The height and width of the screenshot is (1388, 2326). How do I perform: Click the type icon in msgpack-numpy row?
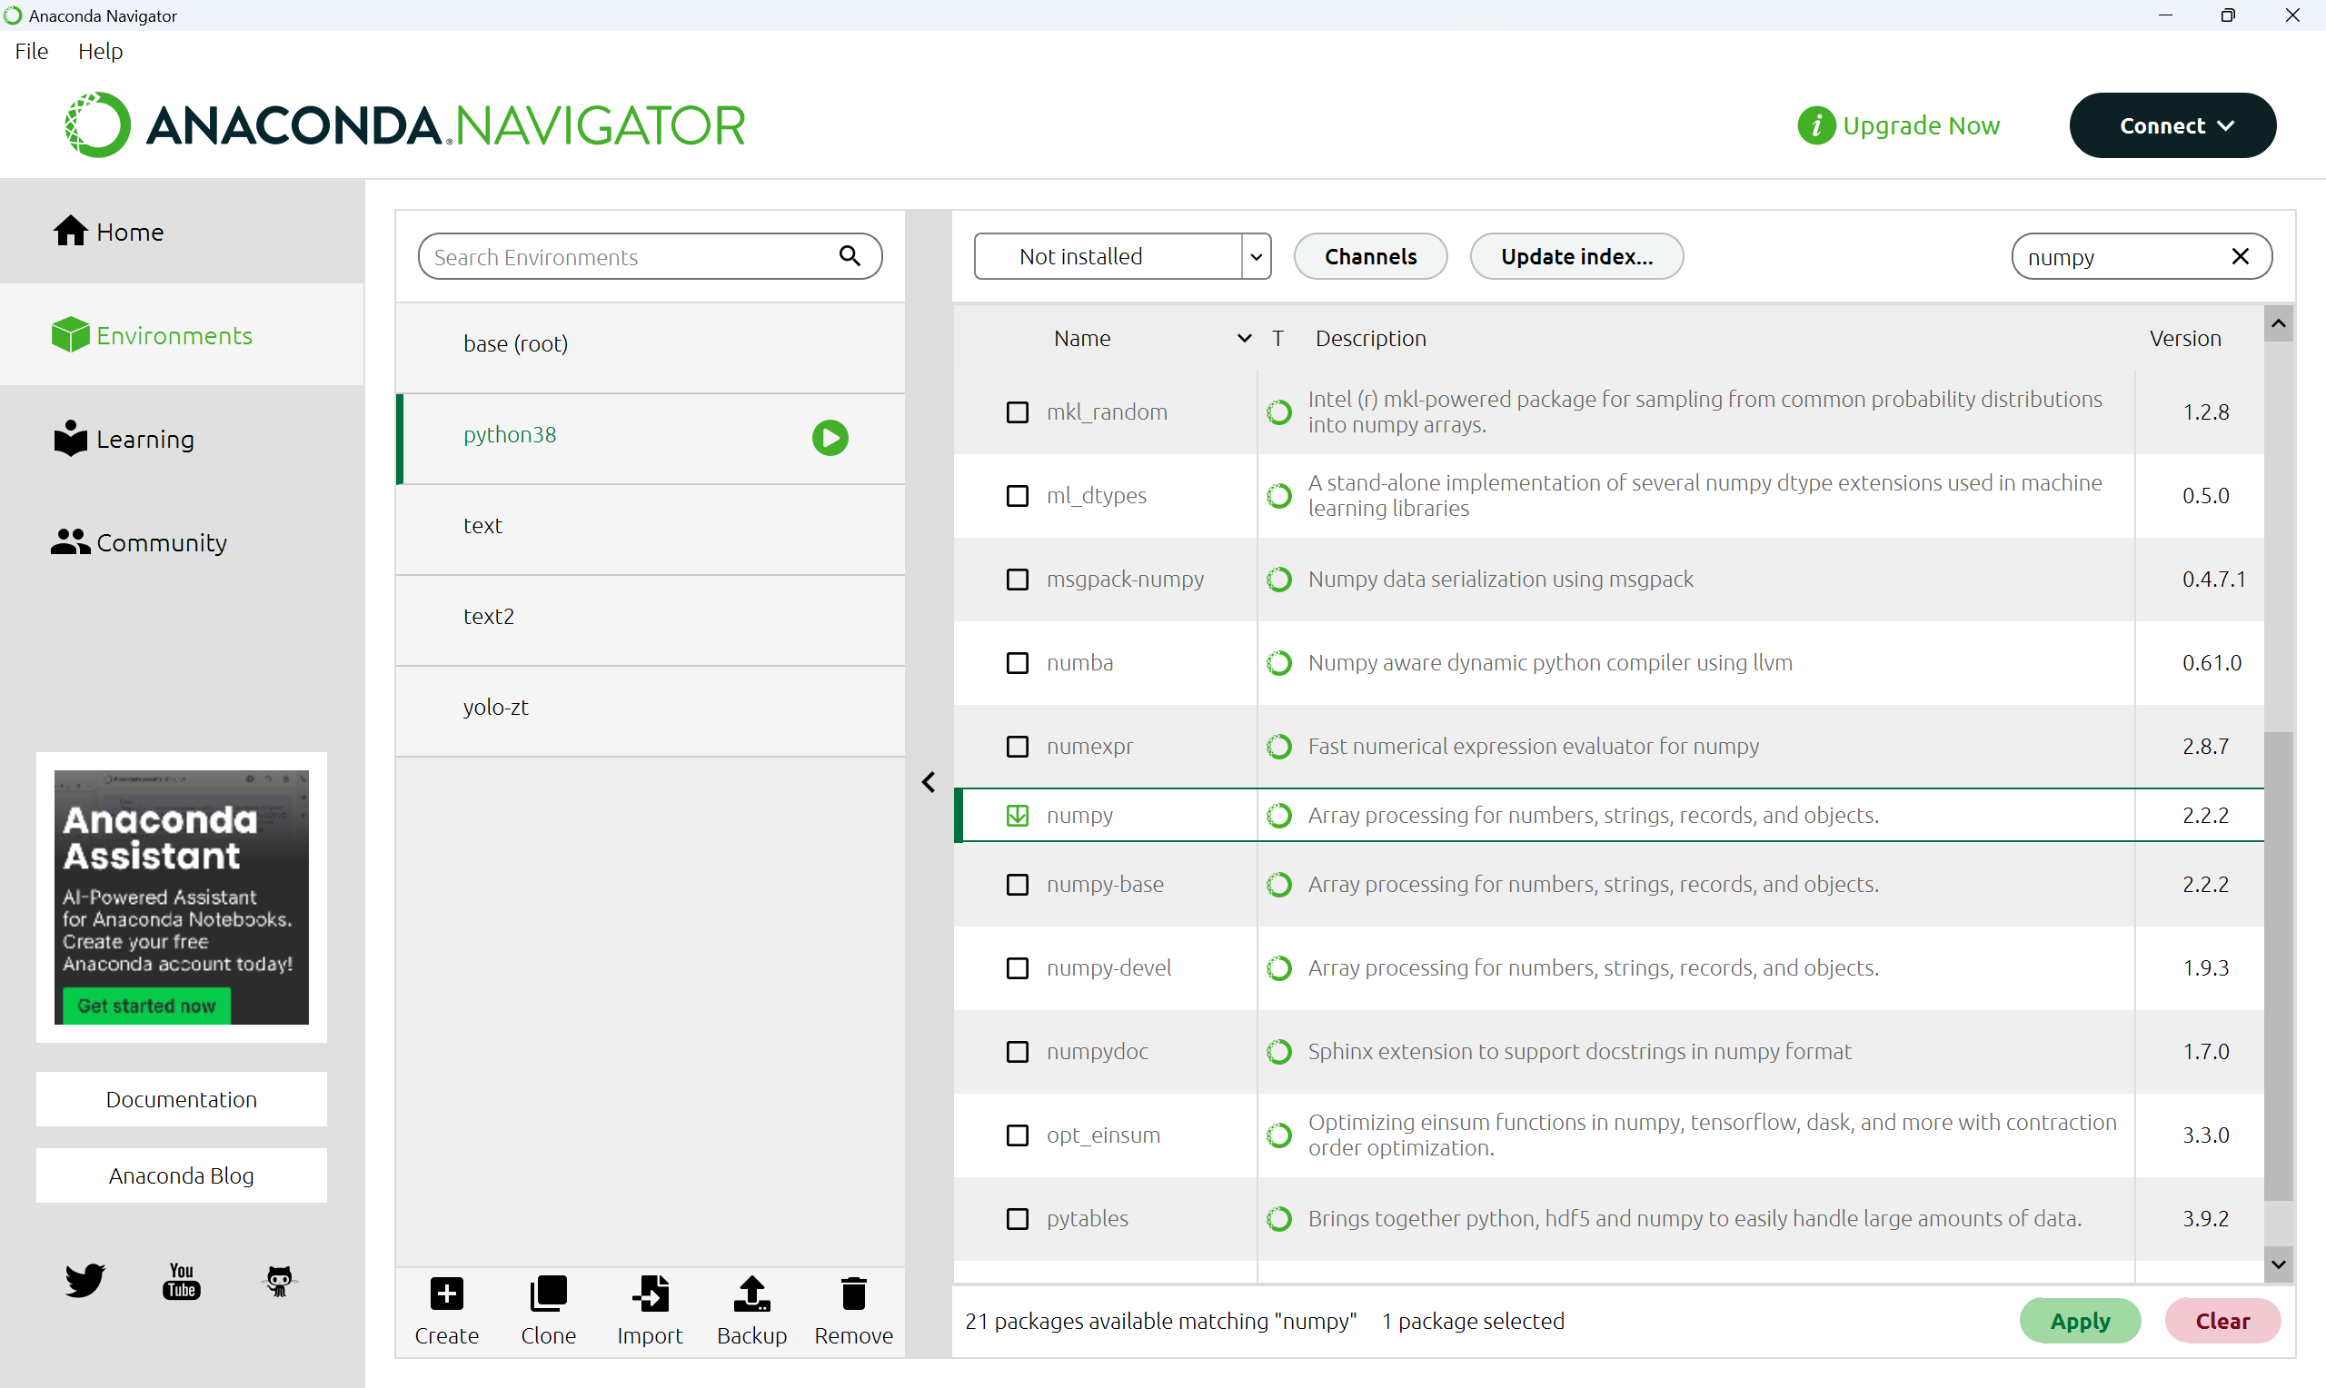click(1279, 580)
